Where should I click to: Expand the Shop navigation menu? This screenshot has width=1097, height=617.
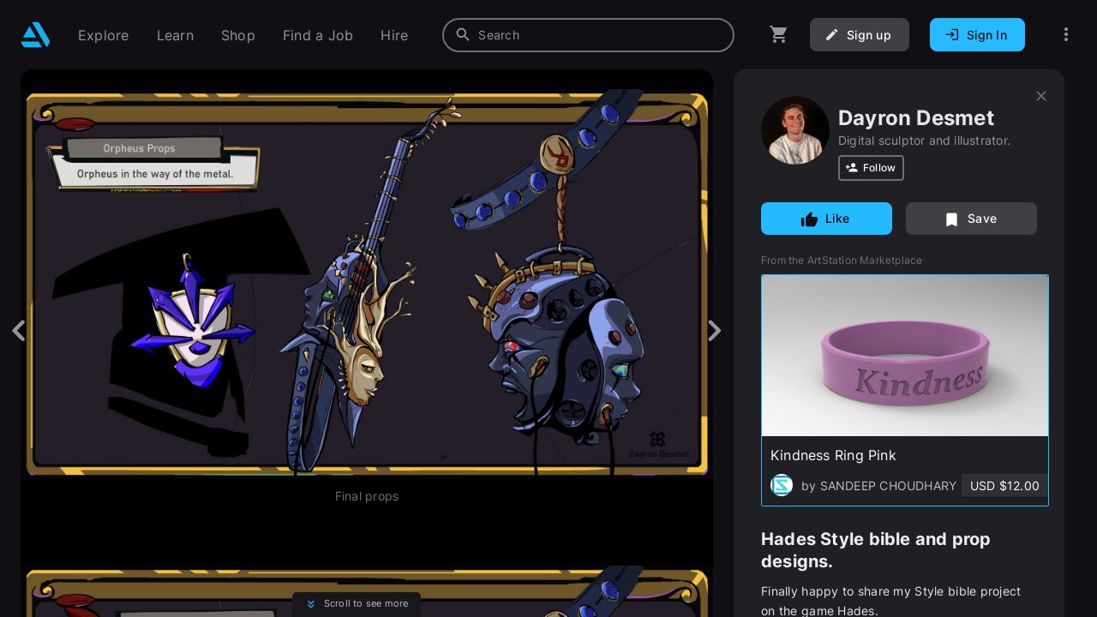(237, 35)
